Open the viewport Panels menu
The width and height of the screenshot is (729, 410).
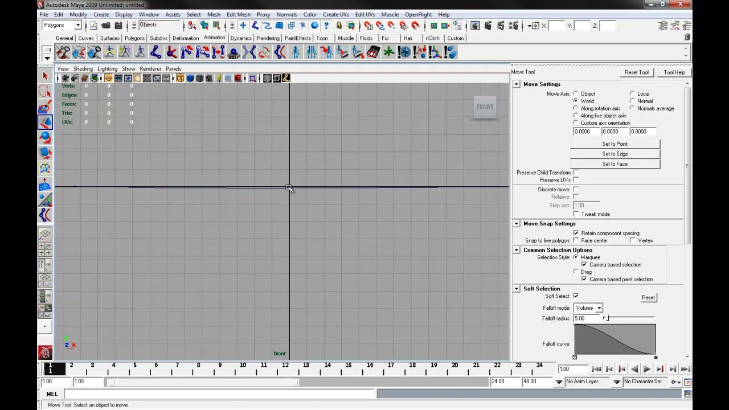click(173, 68)
